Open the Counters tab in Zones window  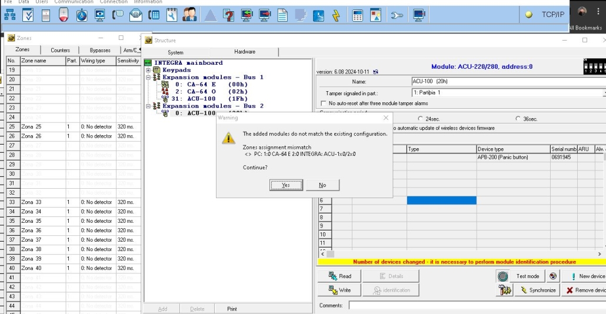tap(60, 51)
